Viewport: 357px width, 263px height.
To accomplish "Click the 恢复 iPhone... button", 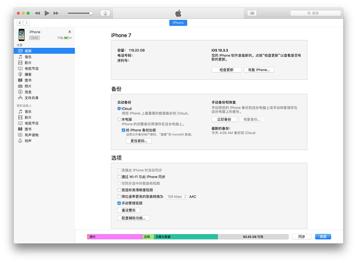I will [x=259, y=70].
